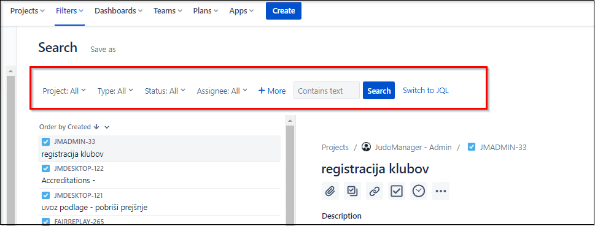Screen dimensions: 595x226
Task: Click the add child issue icon
Action: 352,191
